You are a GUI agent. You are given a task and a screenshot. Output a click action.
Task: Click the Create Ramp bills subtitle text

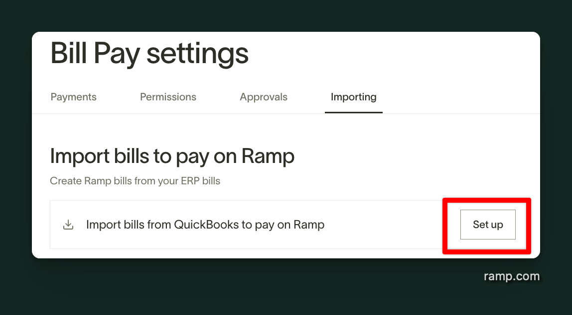(x=135, y=181)
